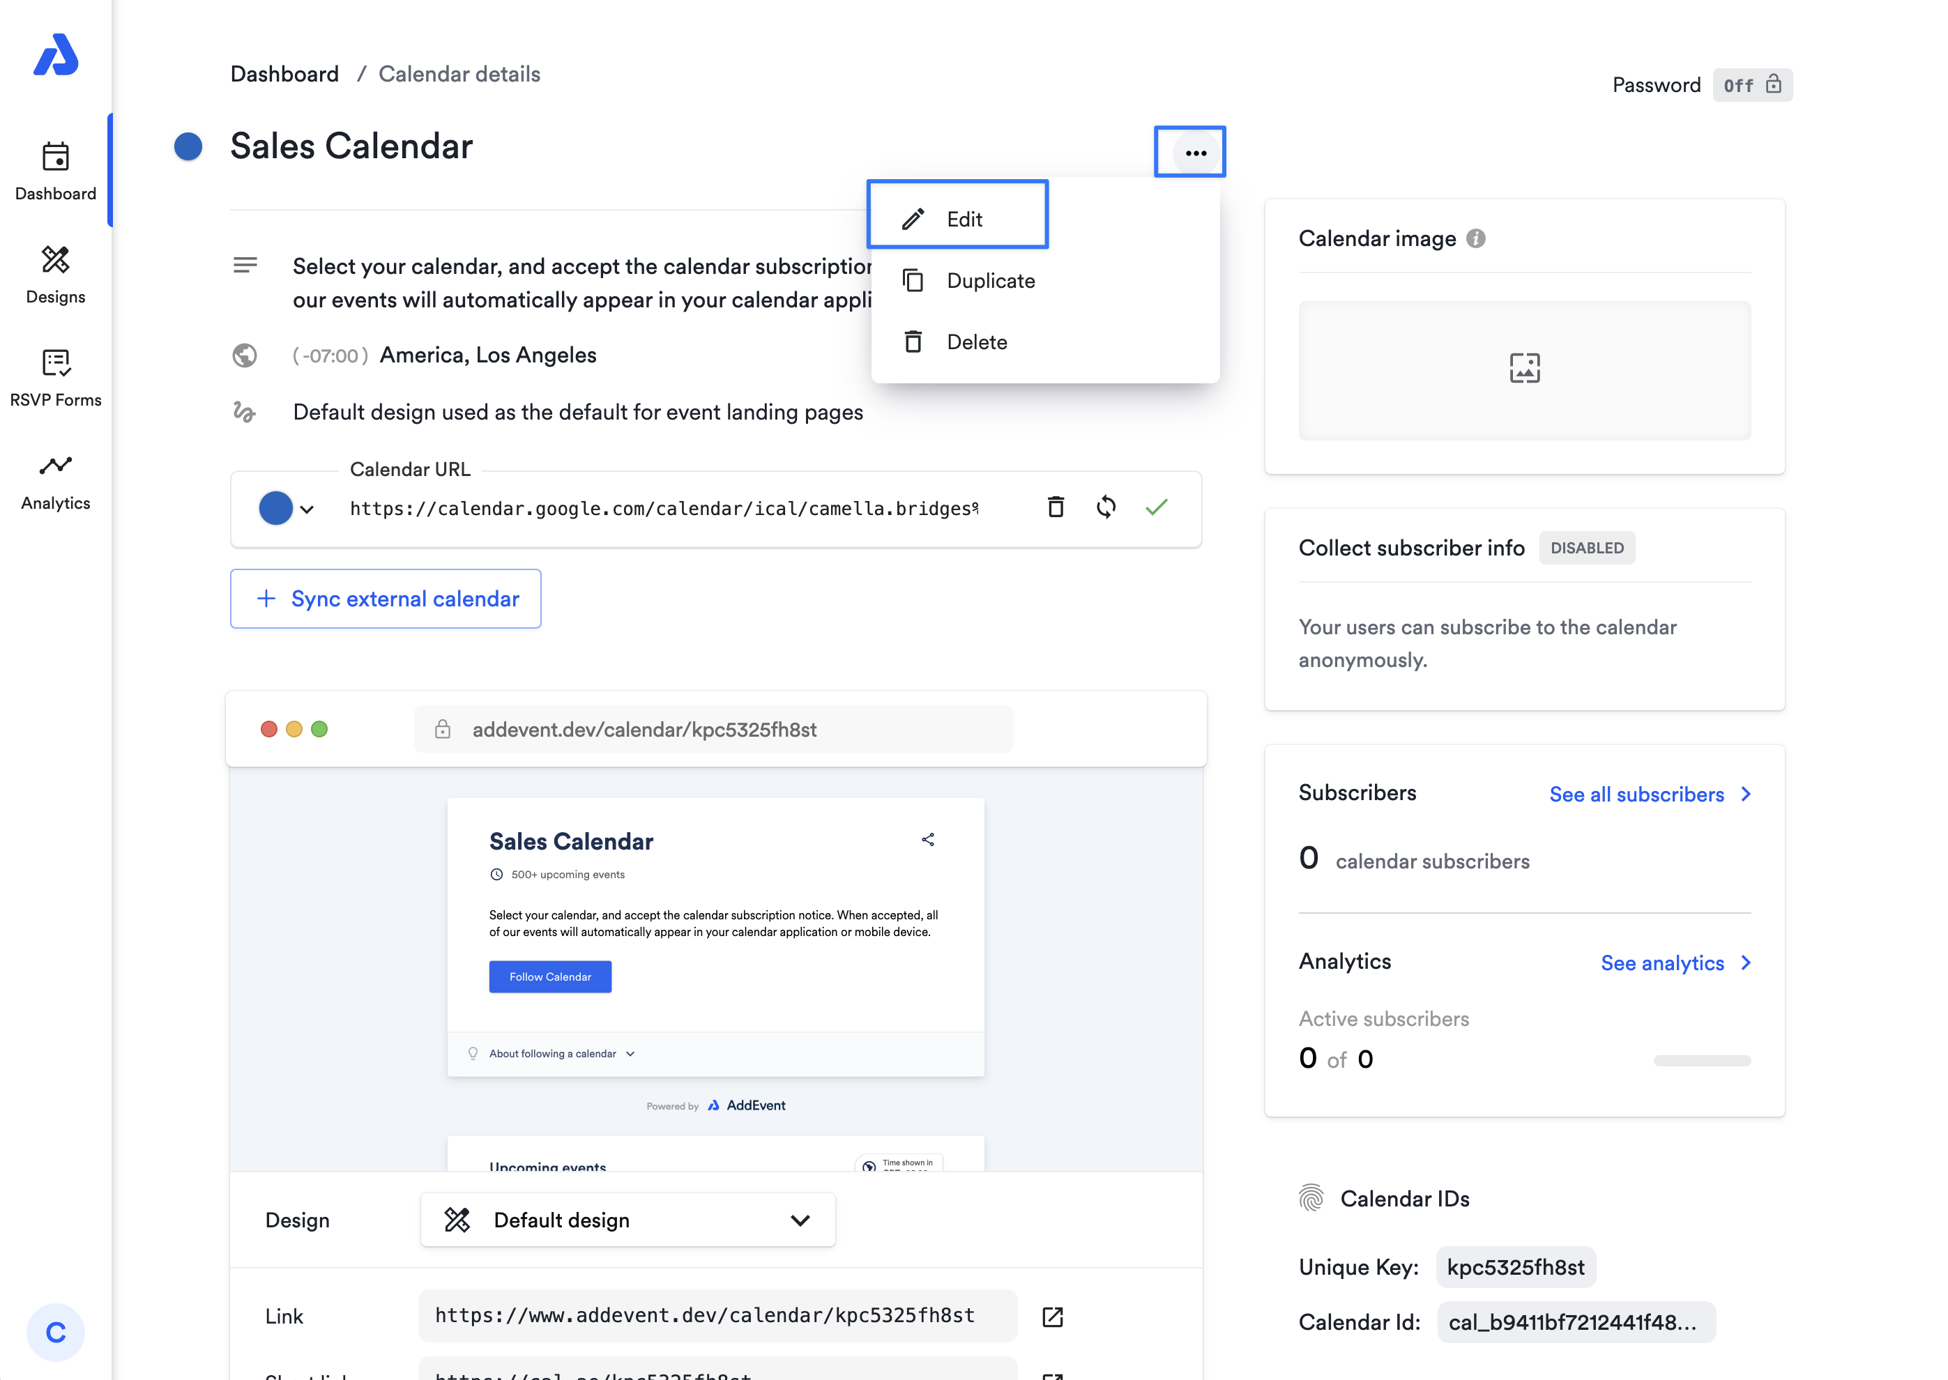The image size is (1948, 1380).
Task: Open Analytics from the sidebar
Action: point(55,481)
